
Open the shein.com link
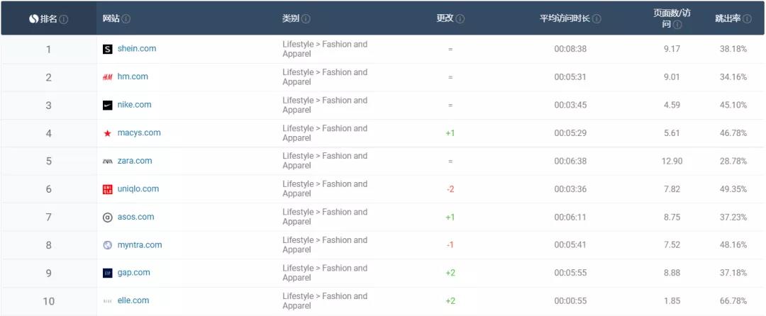point(137,48)
